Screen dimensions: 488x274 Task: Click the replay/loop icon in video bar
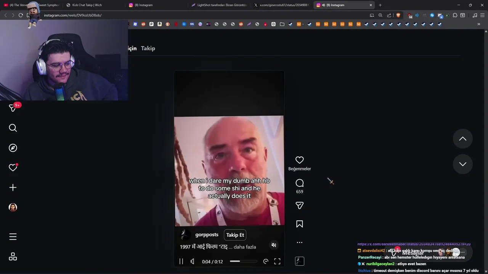tap(266, 261)
